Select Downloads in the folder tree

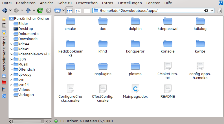[x=28, y=39]
